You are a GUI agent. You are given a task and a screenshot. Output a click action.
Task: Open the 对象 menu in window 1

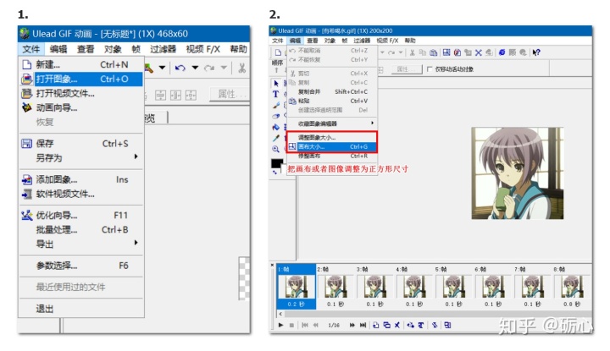[x=113, y=49]
